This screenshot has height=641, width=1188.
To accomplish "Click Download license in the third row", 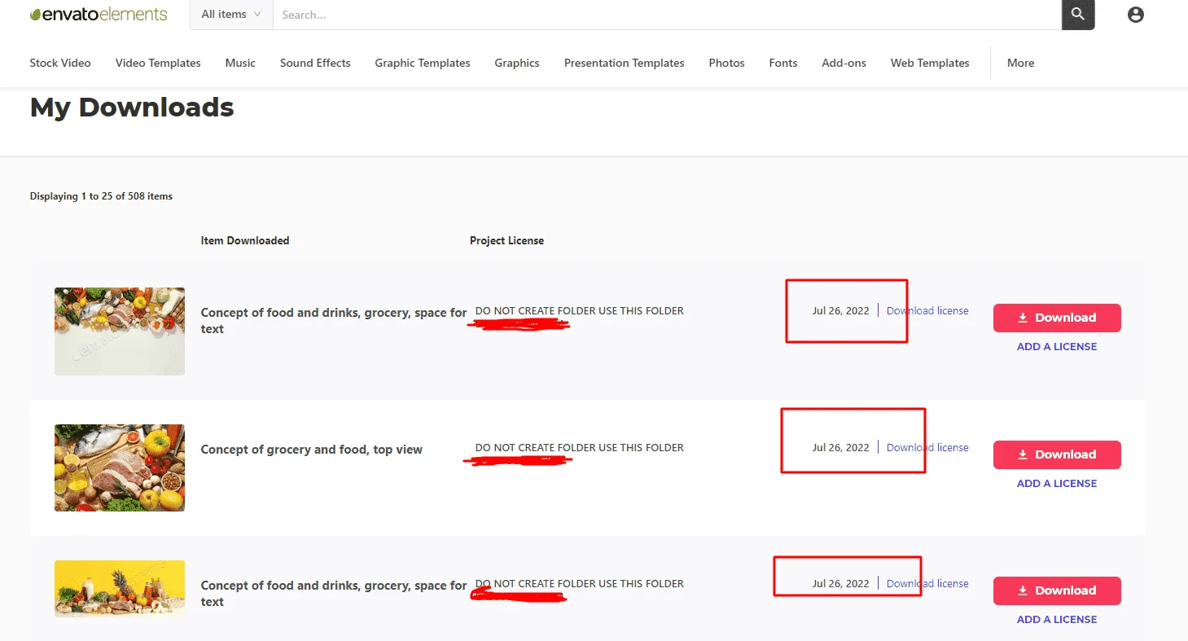I will tap(927, 583).
